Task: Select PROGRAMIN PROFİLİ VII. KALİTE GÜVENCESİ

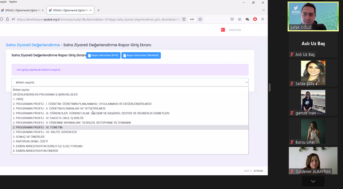Action: [x=45, y=132]
